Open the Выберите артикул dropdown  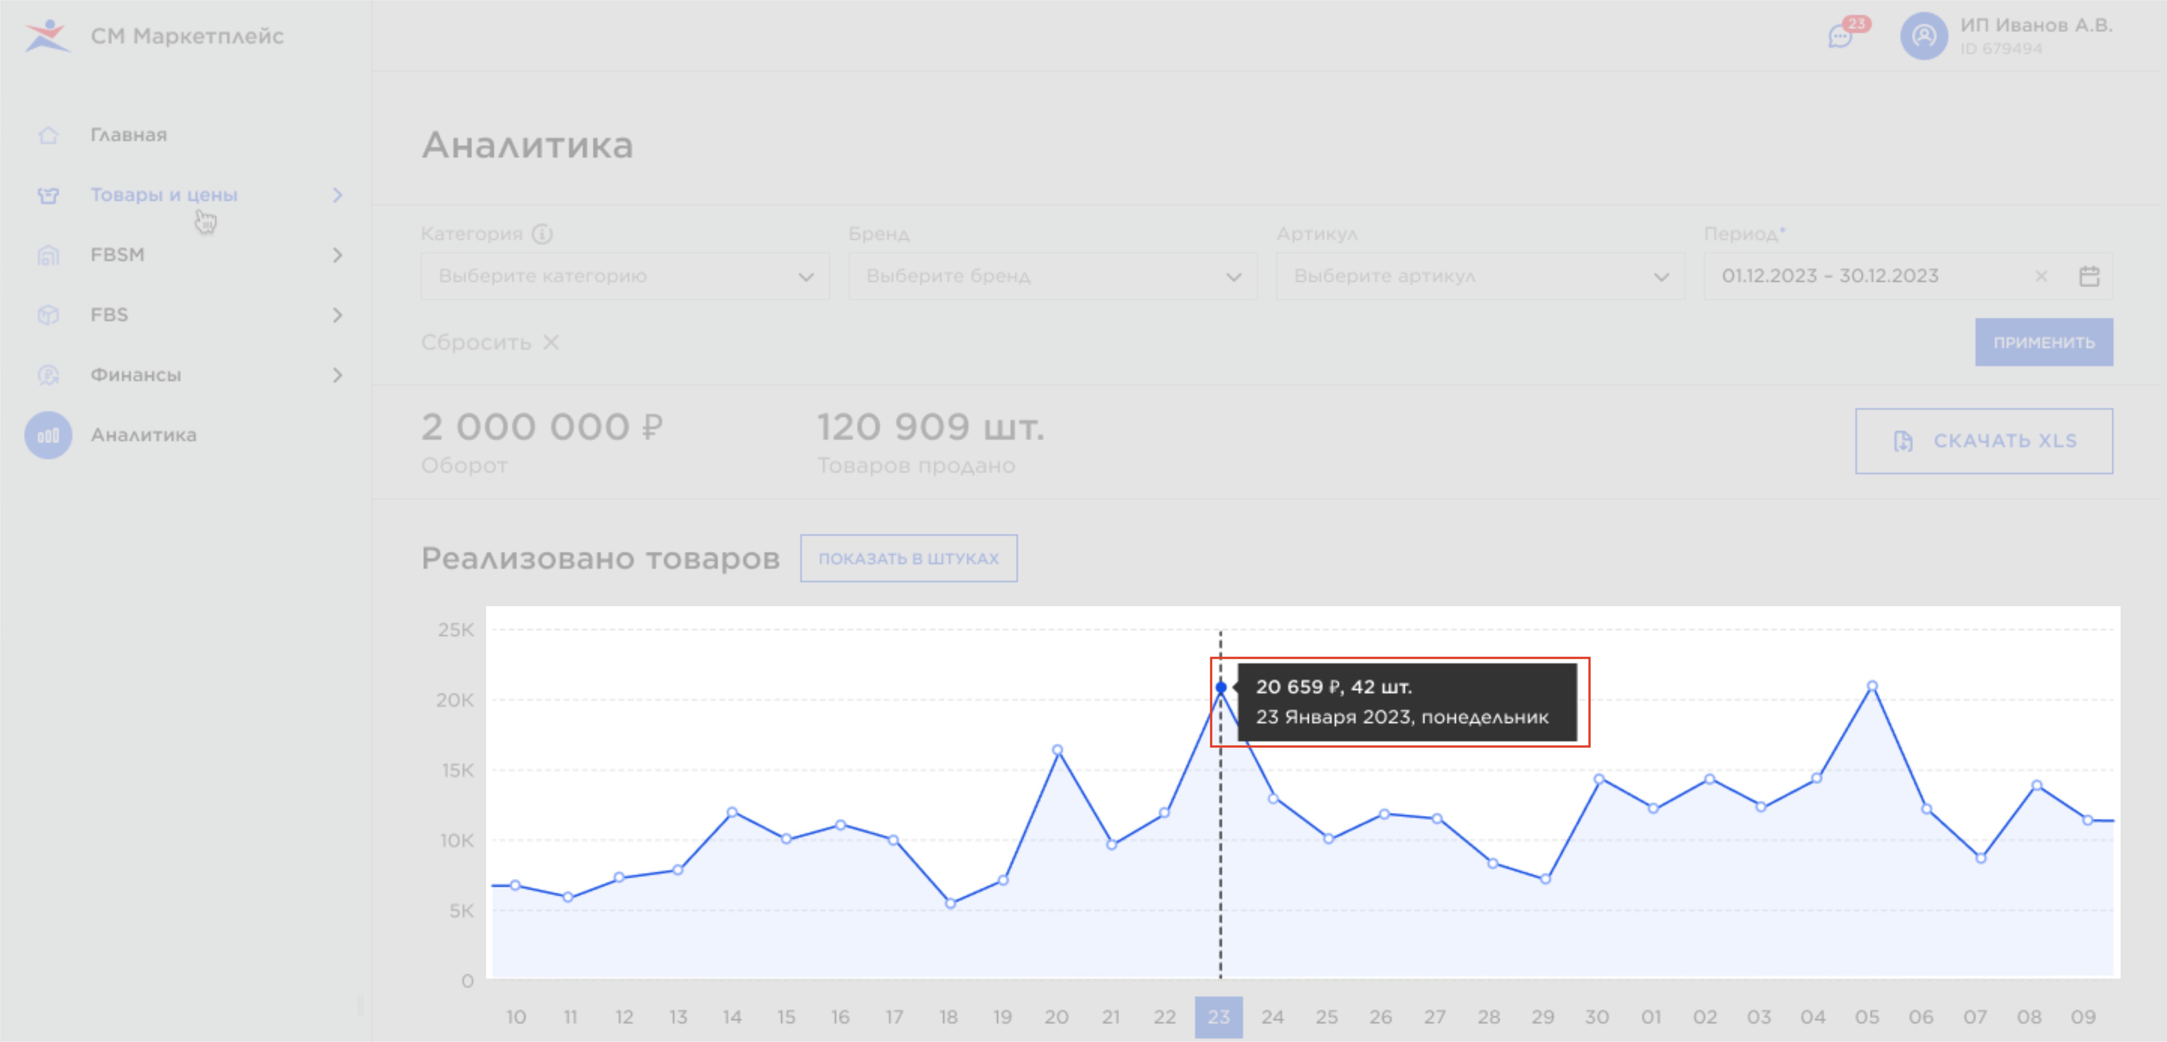tap(1480, 276)
